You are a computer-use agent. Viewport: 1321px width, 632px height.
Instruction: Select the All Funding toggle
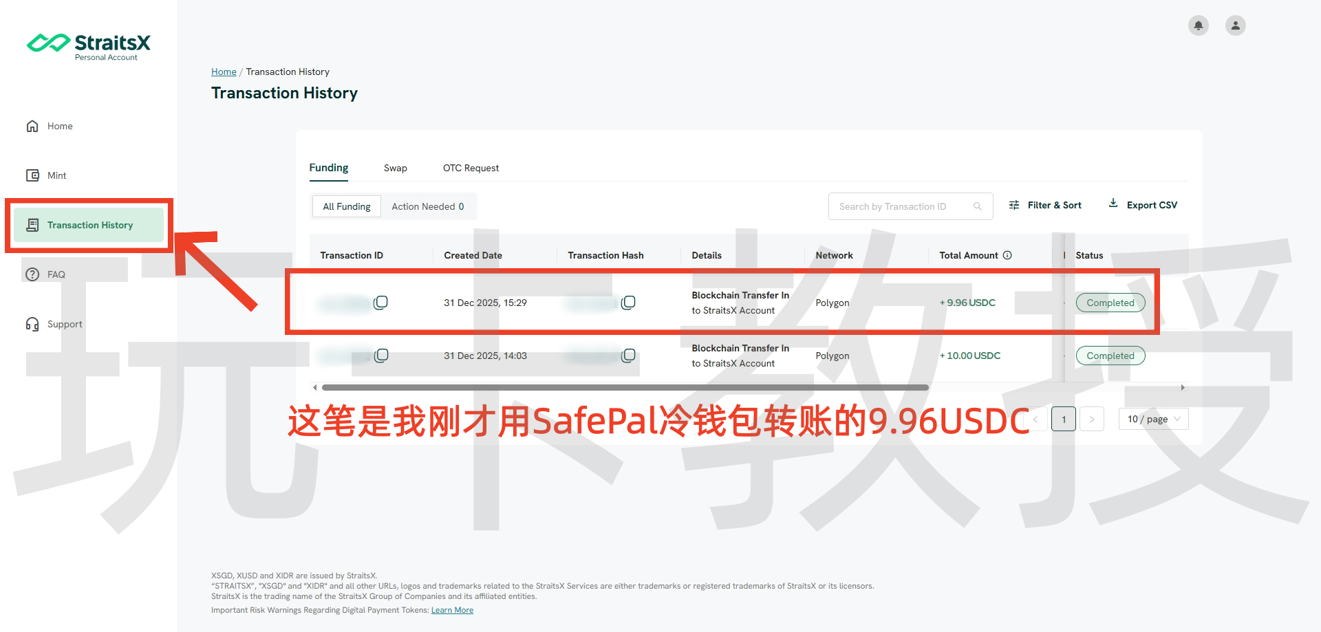[x=347, y=206]
